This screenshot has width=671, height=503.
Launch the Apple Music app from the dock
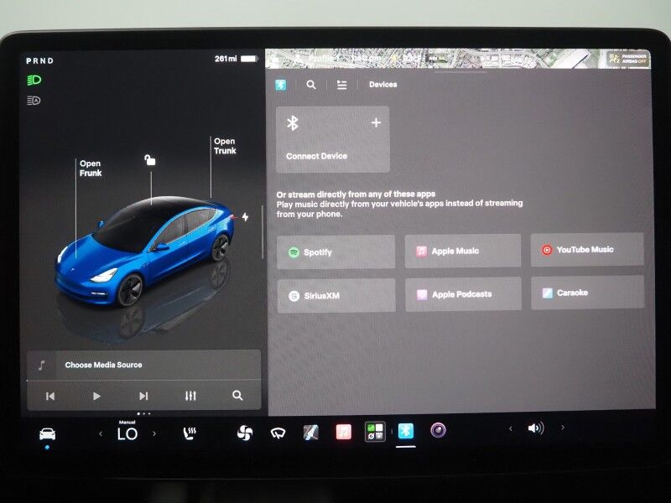[343, 432]
